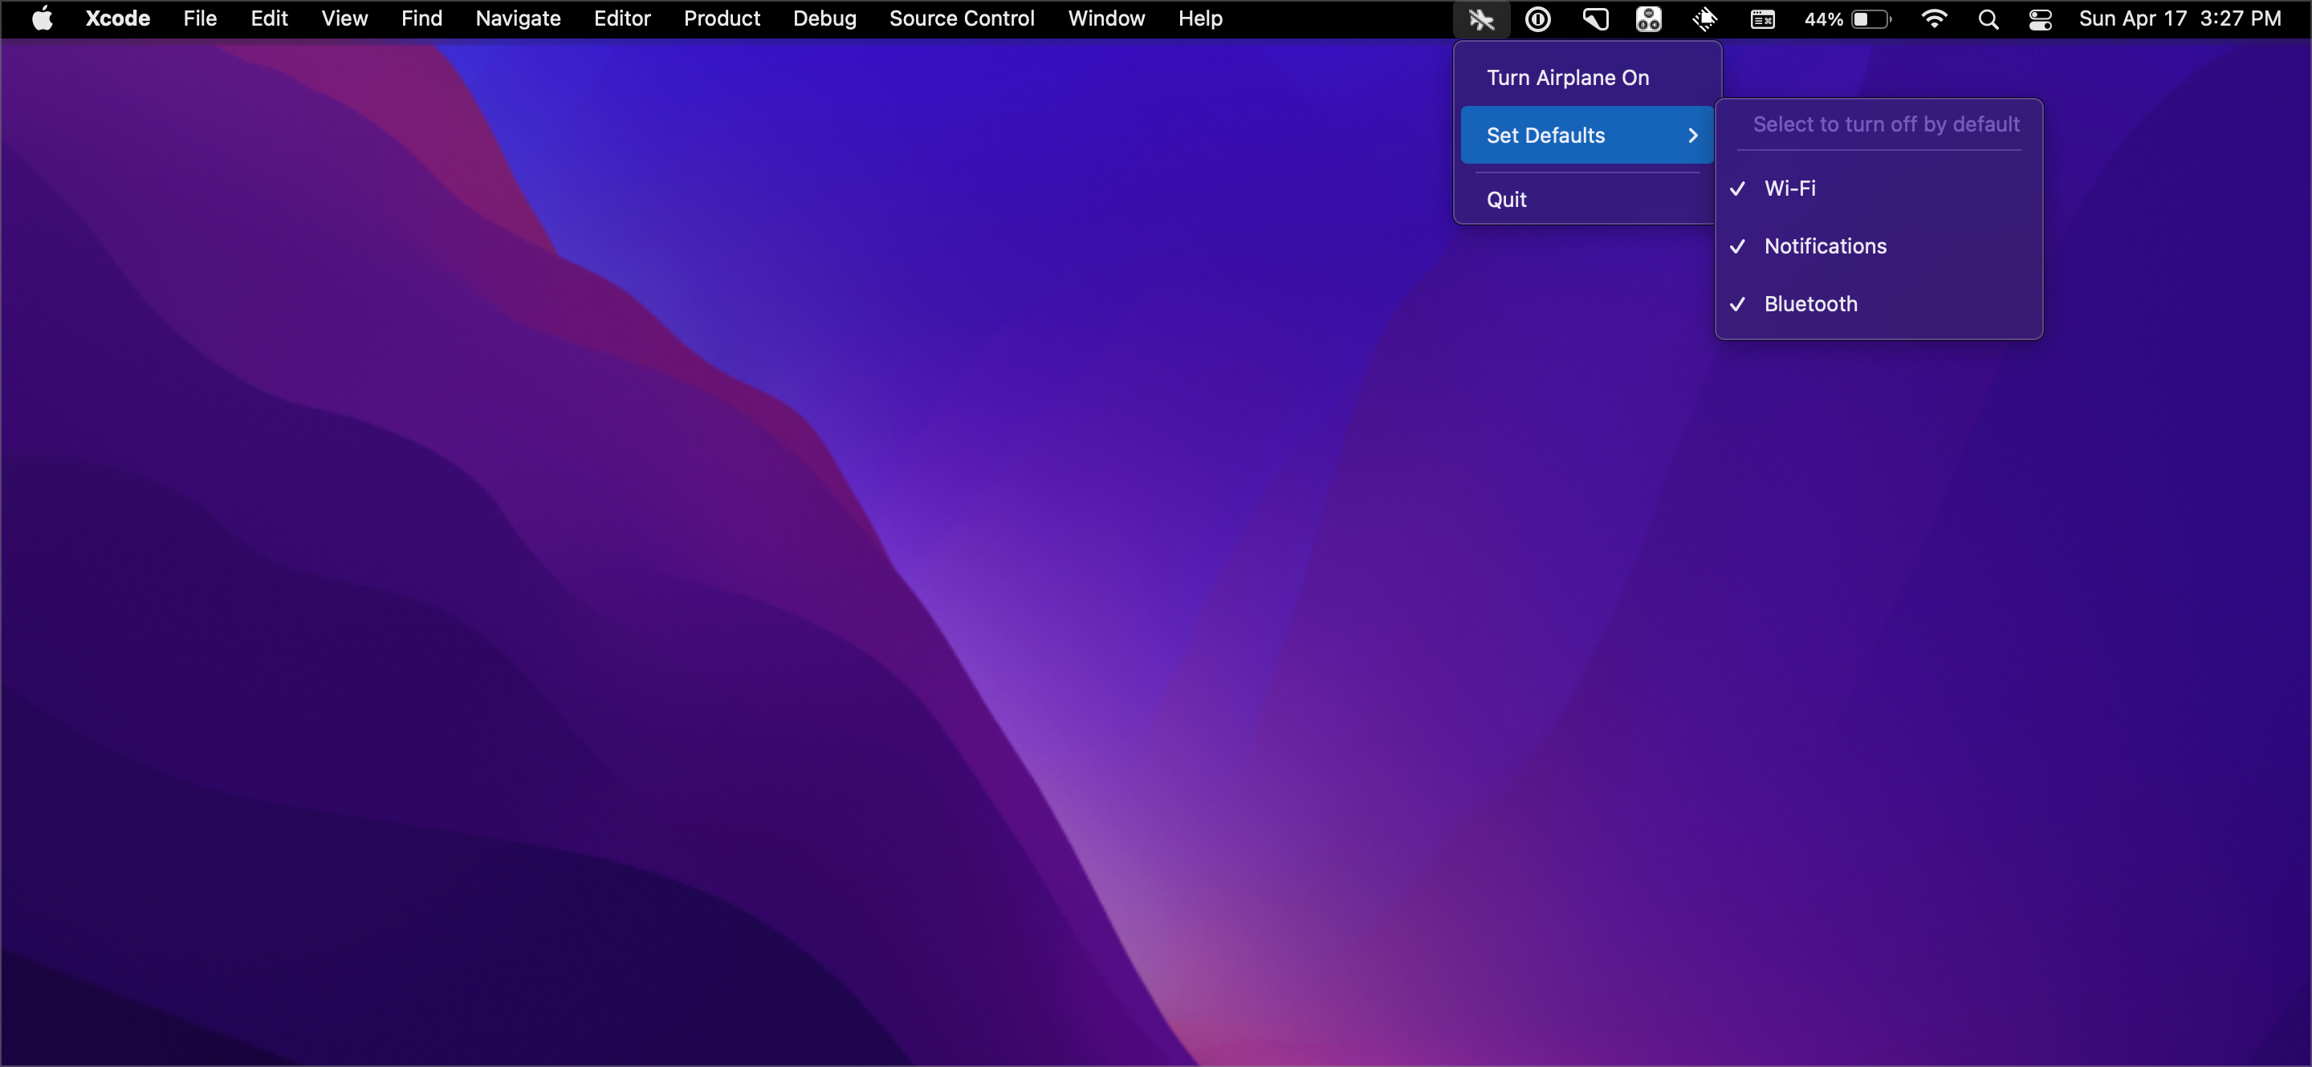The height and width of the screenshot is (1067, 2312).
Task: Click the striped chip menu bar icon
Action: coord(1704,18)
